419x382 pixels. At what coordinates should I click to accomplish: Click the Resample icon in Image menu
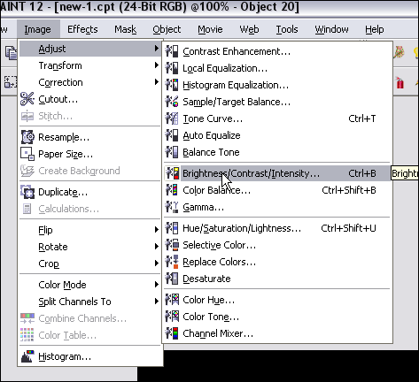point(27,137)
